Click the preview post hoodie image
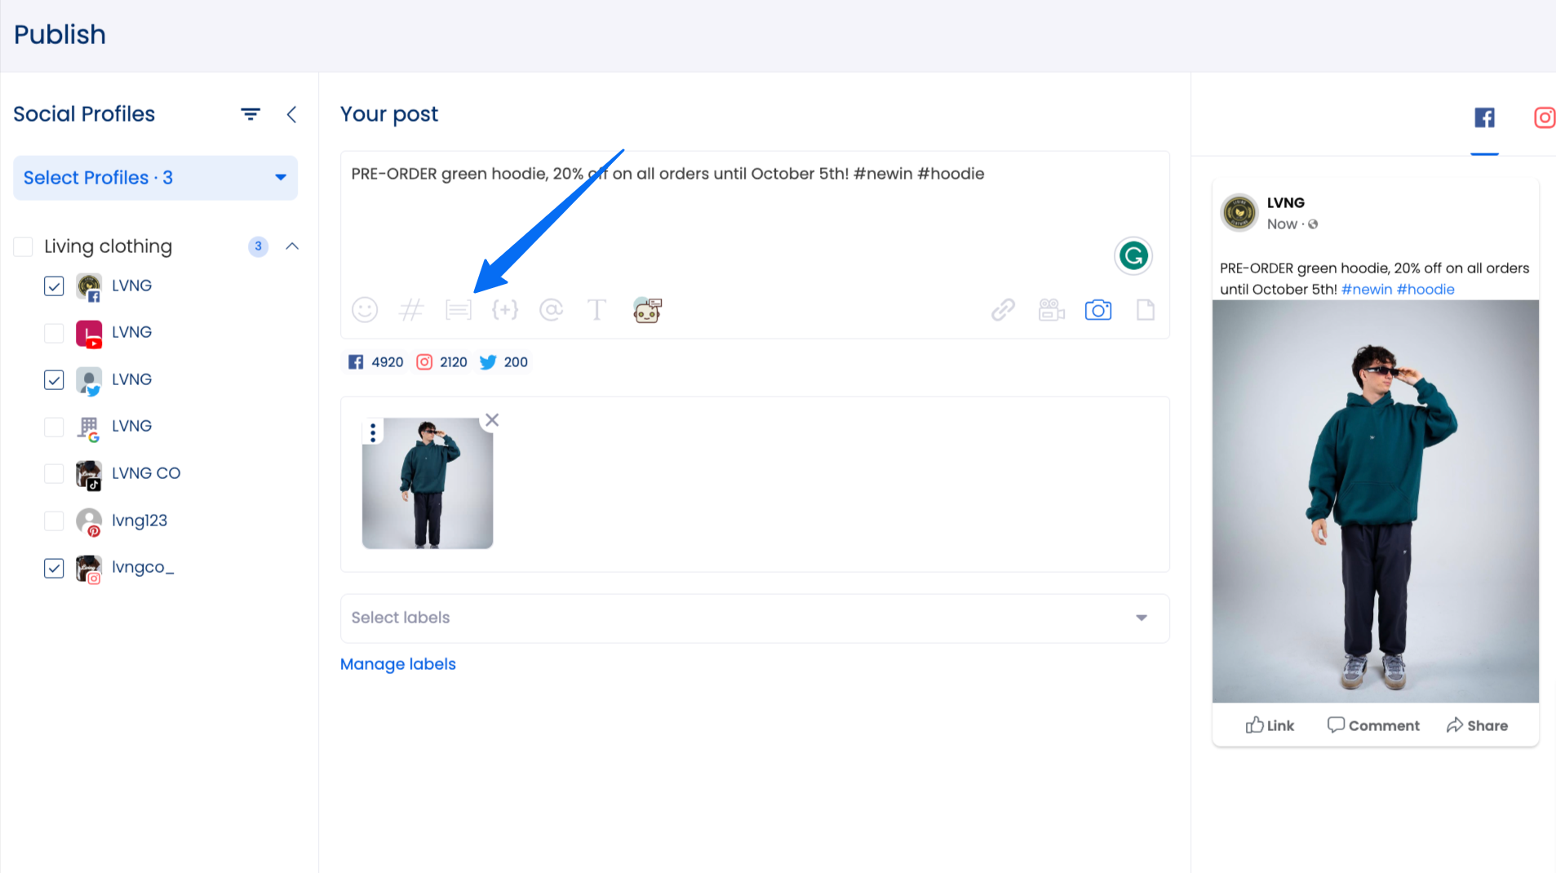 [x=1376, y=501]
